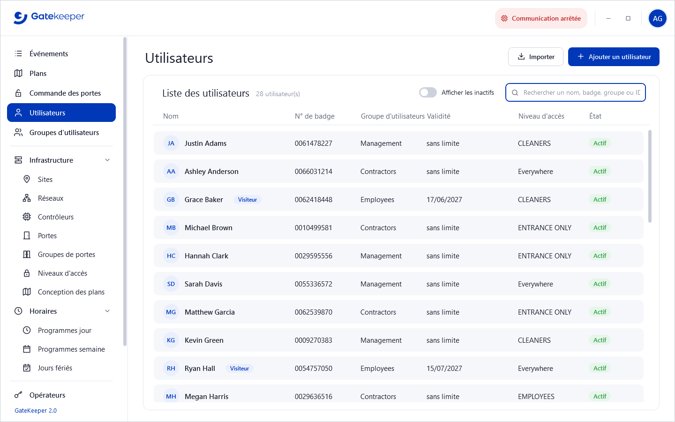Click the Visiteur tag beside Grace Baker

247,200
